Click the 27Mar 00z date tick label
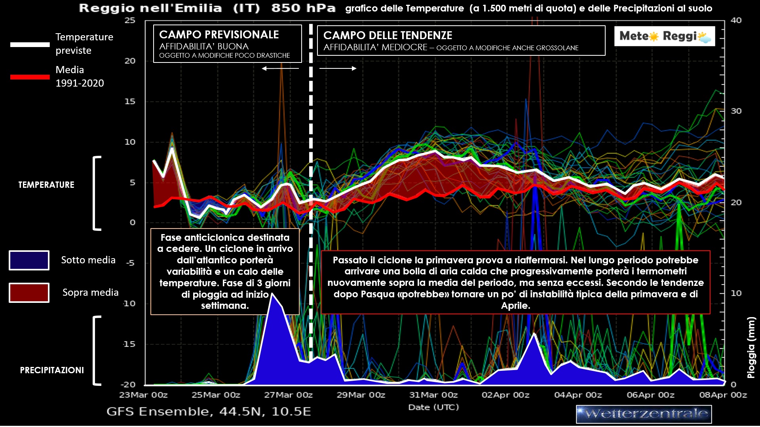 tap(288, 395)
